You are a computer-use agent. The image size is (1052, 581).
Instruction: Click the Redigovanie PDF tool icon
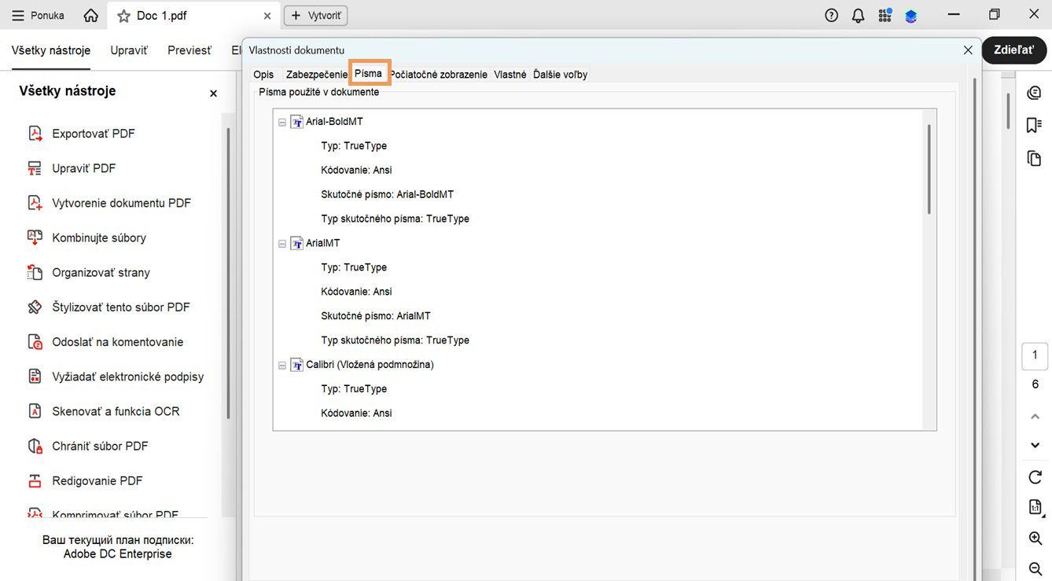35,481
